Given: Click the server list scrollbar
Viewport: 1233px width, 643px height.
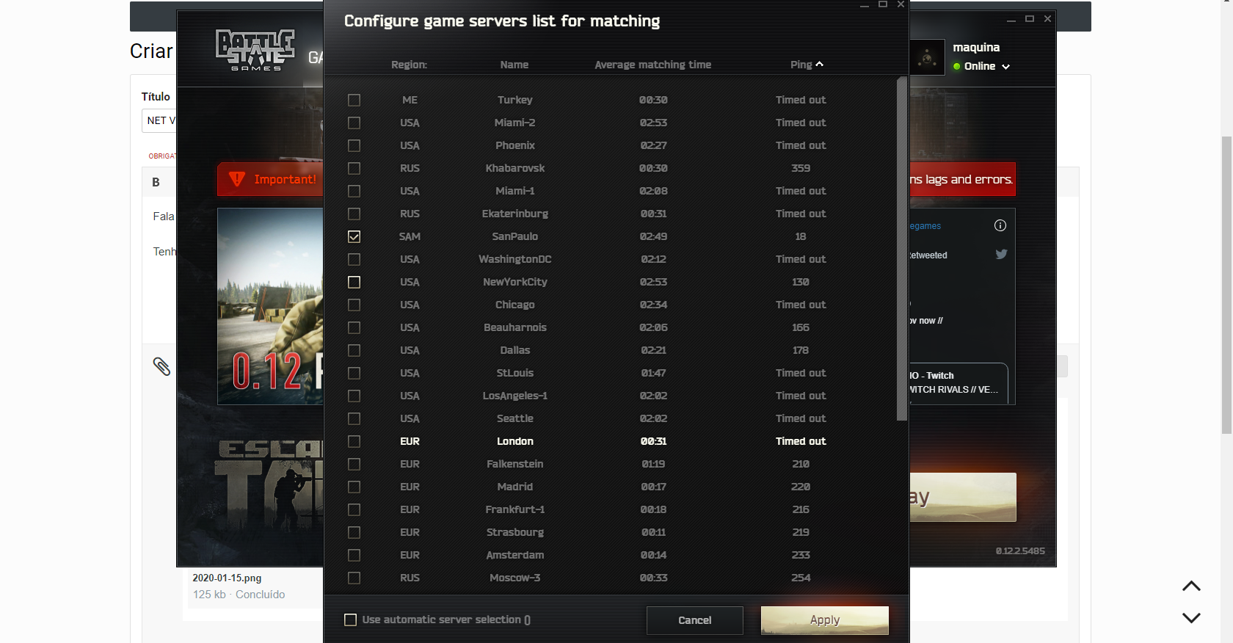Looking at the screenshot, I should click(x=902, y=248).
